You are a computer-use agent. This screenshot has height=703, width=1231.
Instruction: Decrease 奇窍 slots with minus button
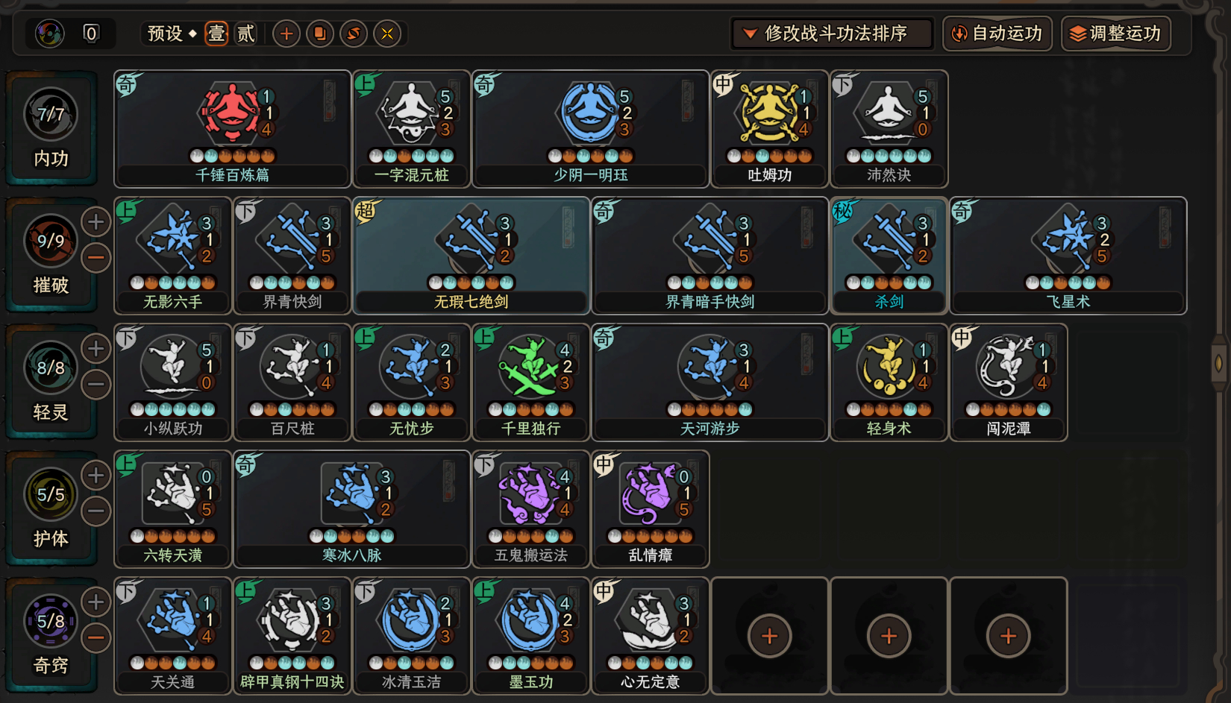(x=96, y=637)
